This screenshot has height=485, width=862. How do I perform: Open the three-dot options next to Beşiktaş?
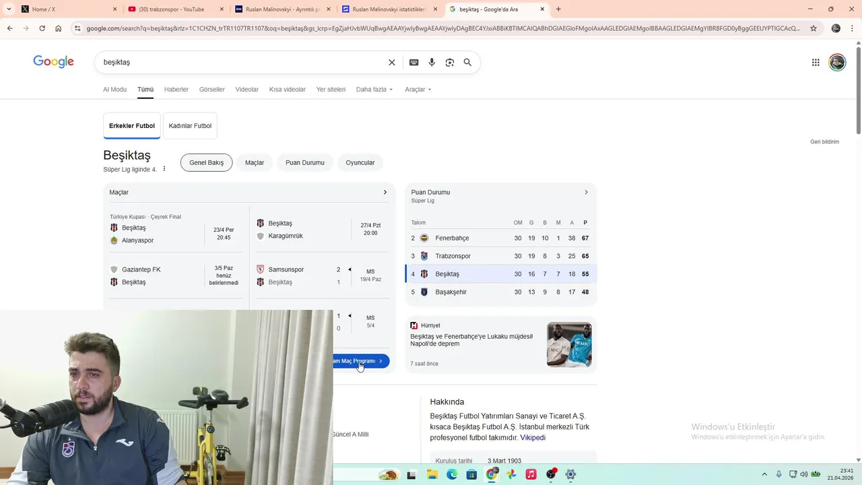pyautogui.click(x=164, y=169)
